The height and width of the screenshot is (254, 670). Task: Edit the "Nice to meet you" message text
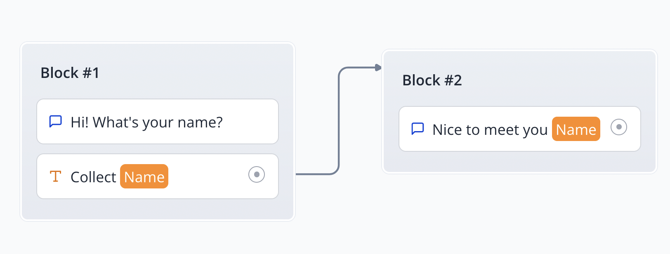[x=490, y=130]
